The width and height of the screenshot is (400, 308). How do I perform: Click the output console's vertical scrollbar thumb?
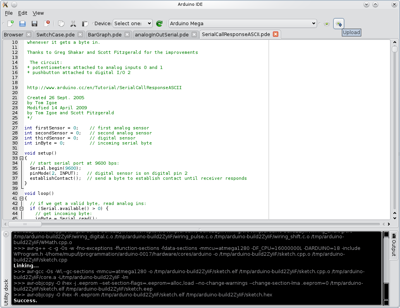click(x=386, y=291)
